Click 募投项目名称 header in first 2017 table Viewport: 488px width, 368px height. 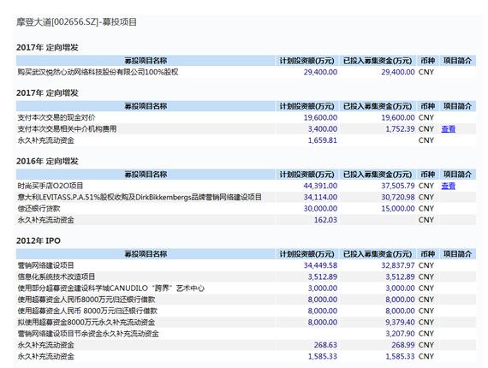[146, 61]
